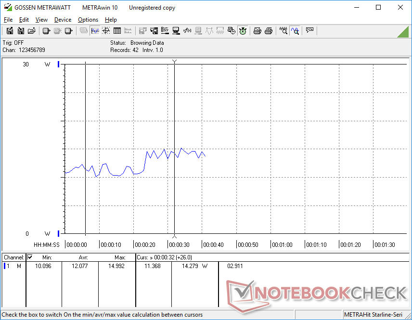Select the Y-t waveform chart view icon
Image resolution: width=412 pixels, height=320 pixels.
click(x=95, y=31)
